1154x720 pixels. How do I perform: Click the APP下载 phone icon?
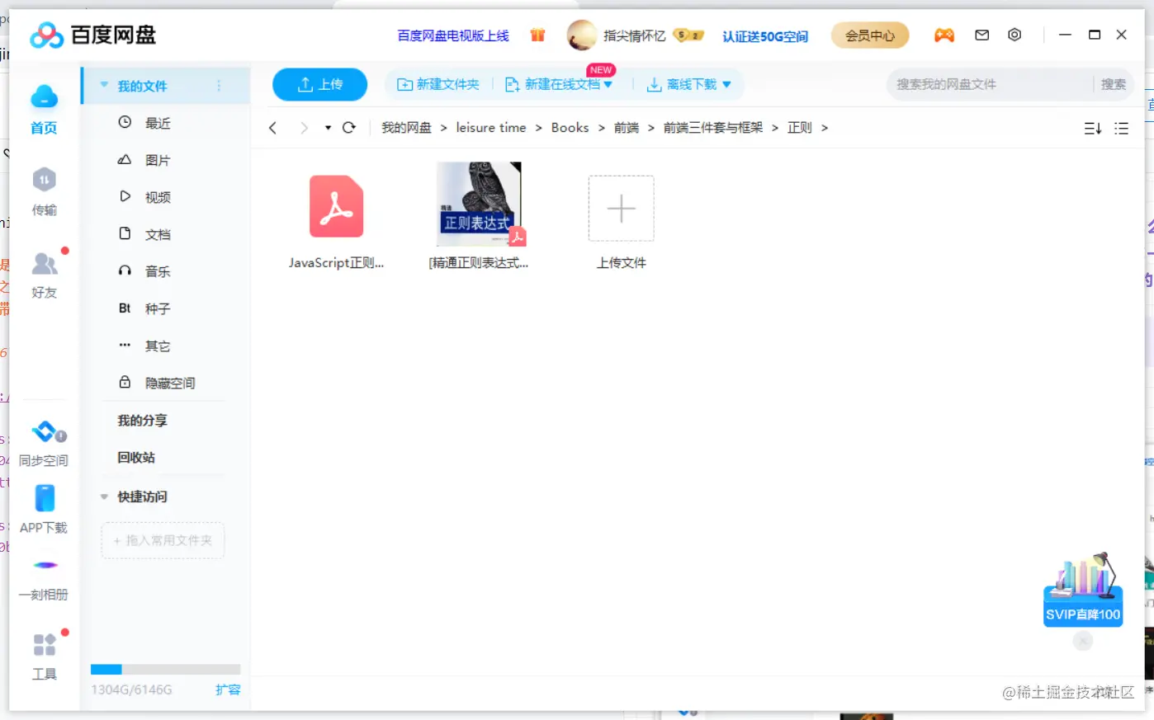pos(45,499)
